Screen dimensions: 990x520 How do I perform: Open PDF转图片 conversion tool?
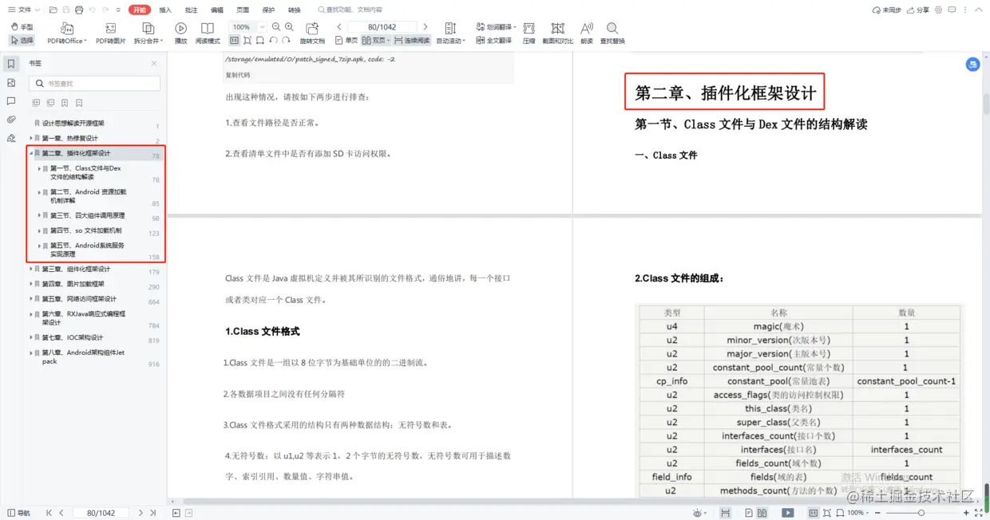(x=111, y=33)
